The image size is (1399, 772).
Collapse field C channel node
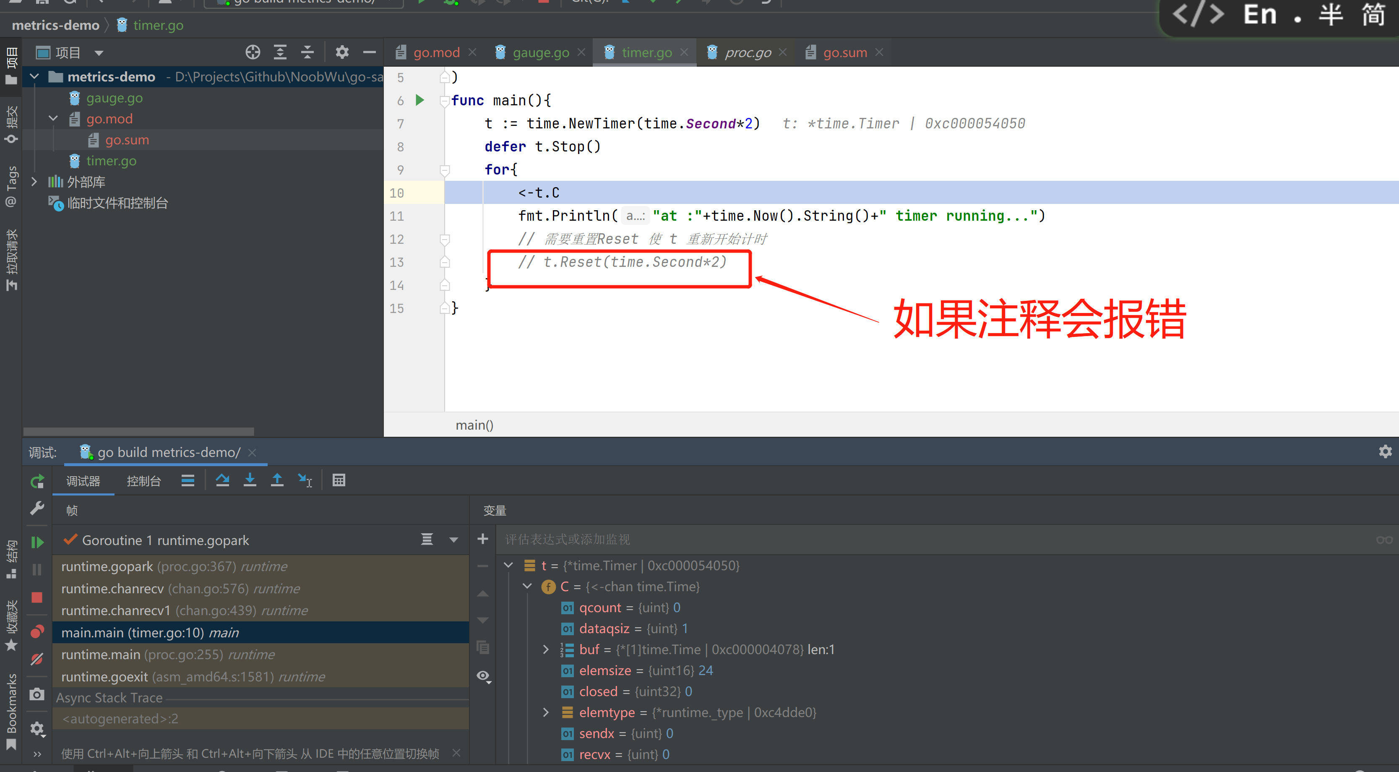tap(527, 586)
